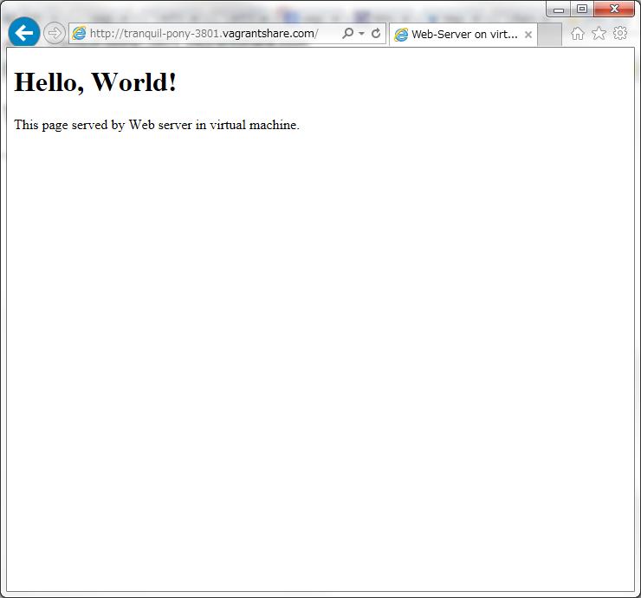Viewport: 641px width, 598px height.
Task: Open a new tab with the blank tab button
Action: point(549,35)
